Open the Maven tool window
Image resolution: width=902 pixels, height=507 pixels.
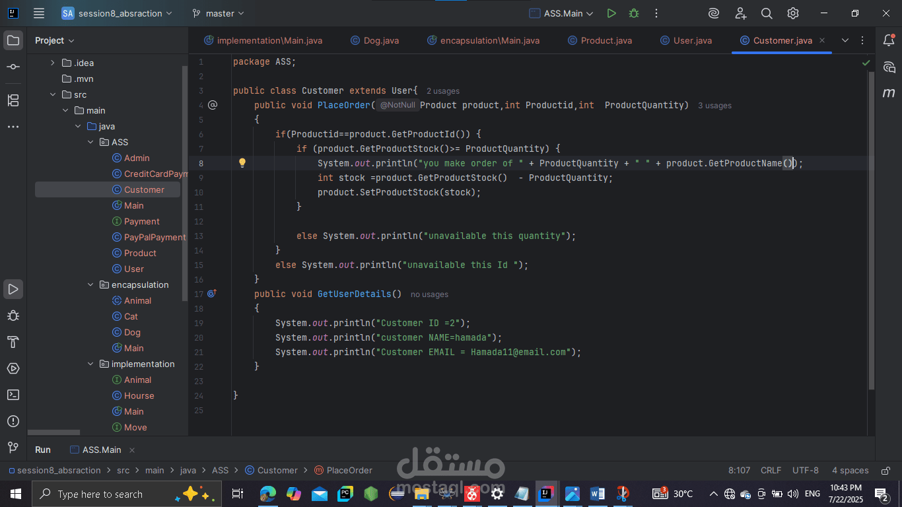point(889,93)
